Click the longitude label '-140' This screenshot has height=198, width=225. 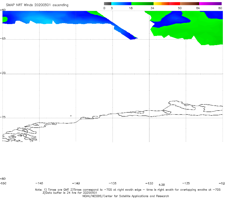coord(76,183)
